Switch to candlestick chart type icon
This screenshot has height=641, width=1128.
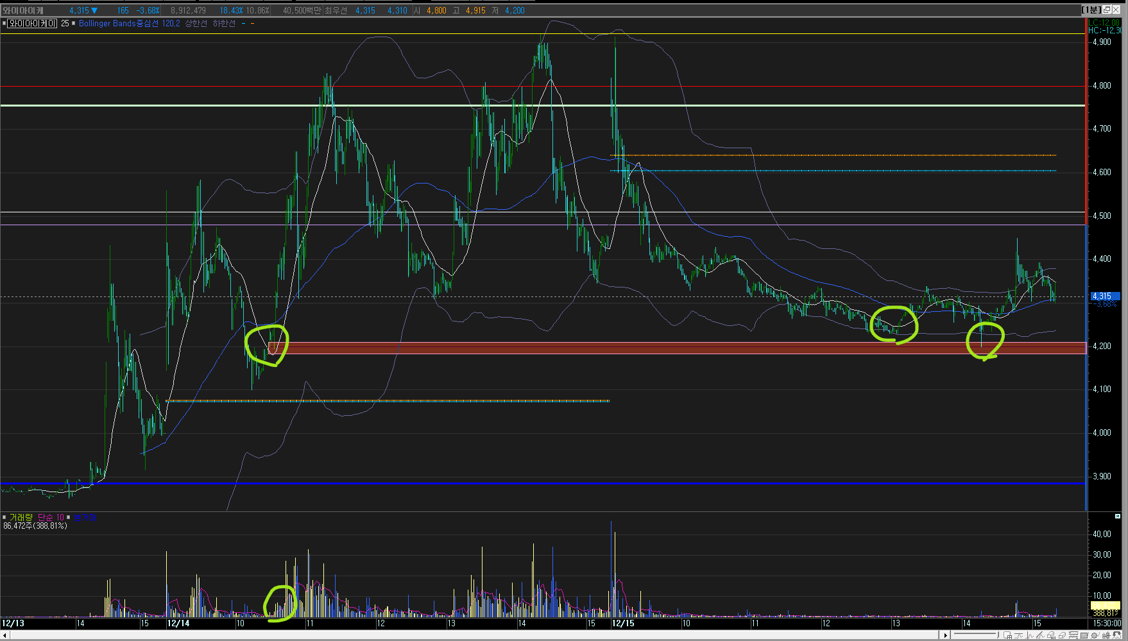click(1106, 635)
